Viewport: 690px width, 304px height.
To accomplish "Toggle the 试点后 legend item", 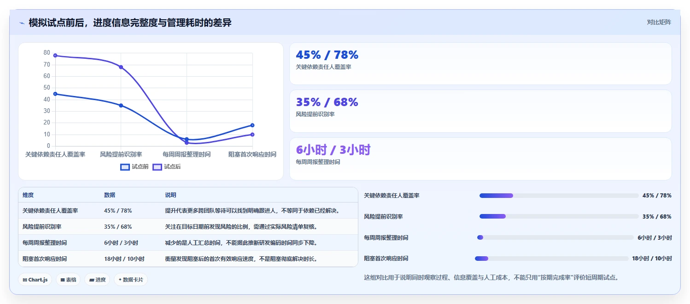I will 167,167.
